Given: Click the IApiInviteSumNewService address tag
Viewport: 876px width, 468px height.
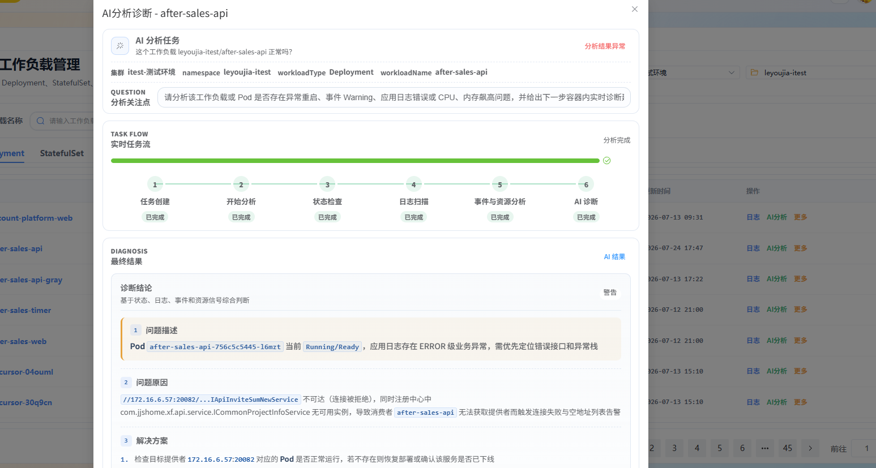Looking at the screenshot, I should click(x=211, y=400).
